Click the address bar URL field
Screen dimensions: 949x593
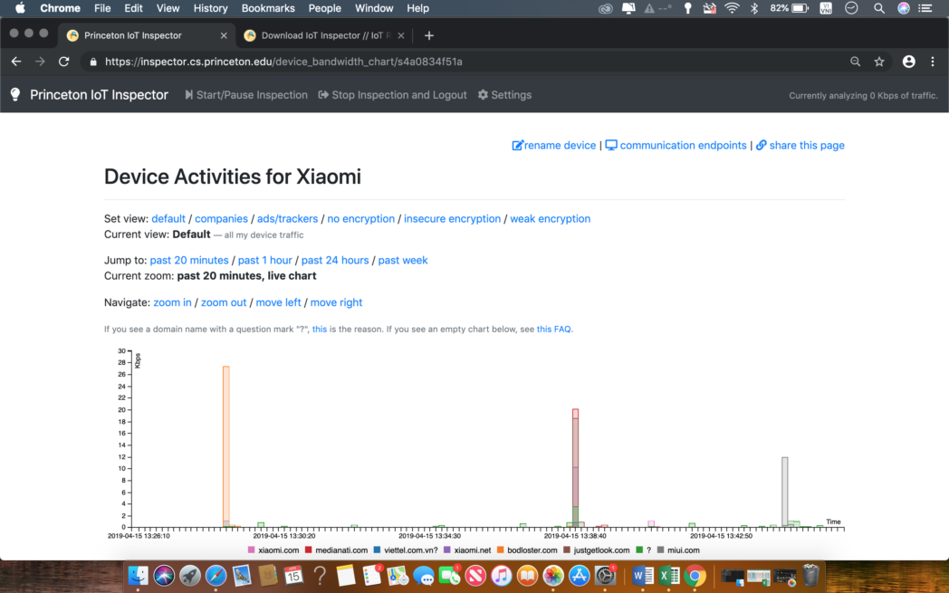coord(472,62)
